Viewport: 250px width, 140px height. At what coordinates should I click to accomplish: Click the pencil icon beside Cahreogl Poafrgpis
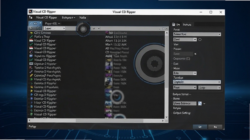click(32, 75)
